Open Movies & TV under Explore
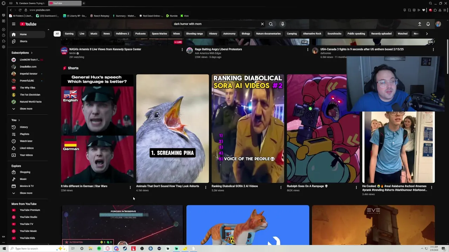The width and height of the screenshot is (449, 252). click(x=27, y=186)
